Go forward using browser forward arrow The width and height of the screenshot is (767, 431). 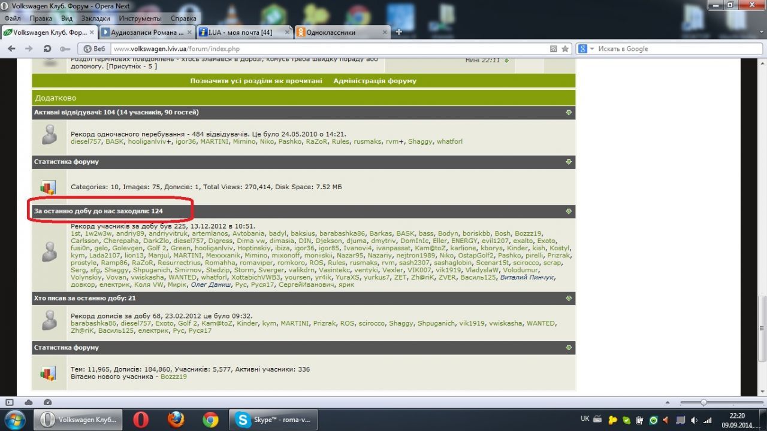pyautogui.click(x=29, y=48)
